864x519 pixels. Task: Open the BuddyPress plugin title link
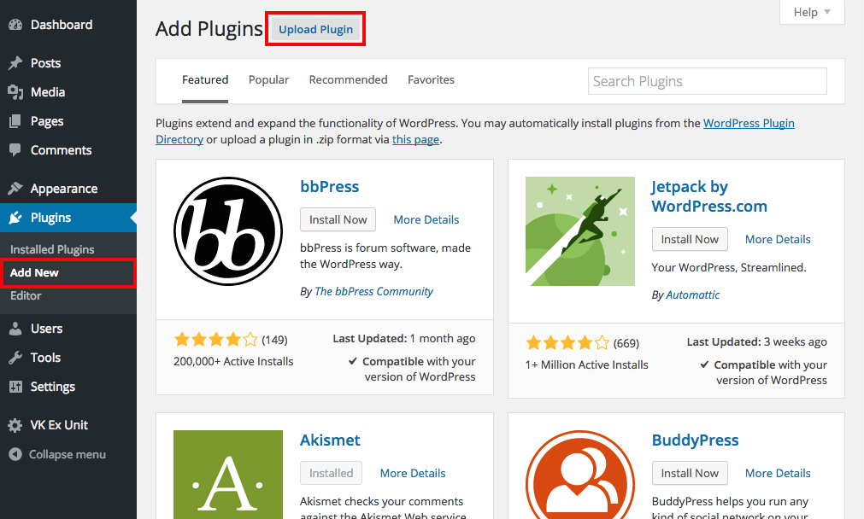(x=696, y=440)
